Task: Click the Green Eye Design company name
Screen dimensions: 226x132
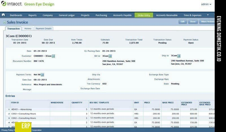Action: (x=39, y=4)
